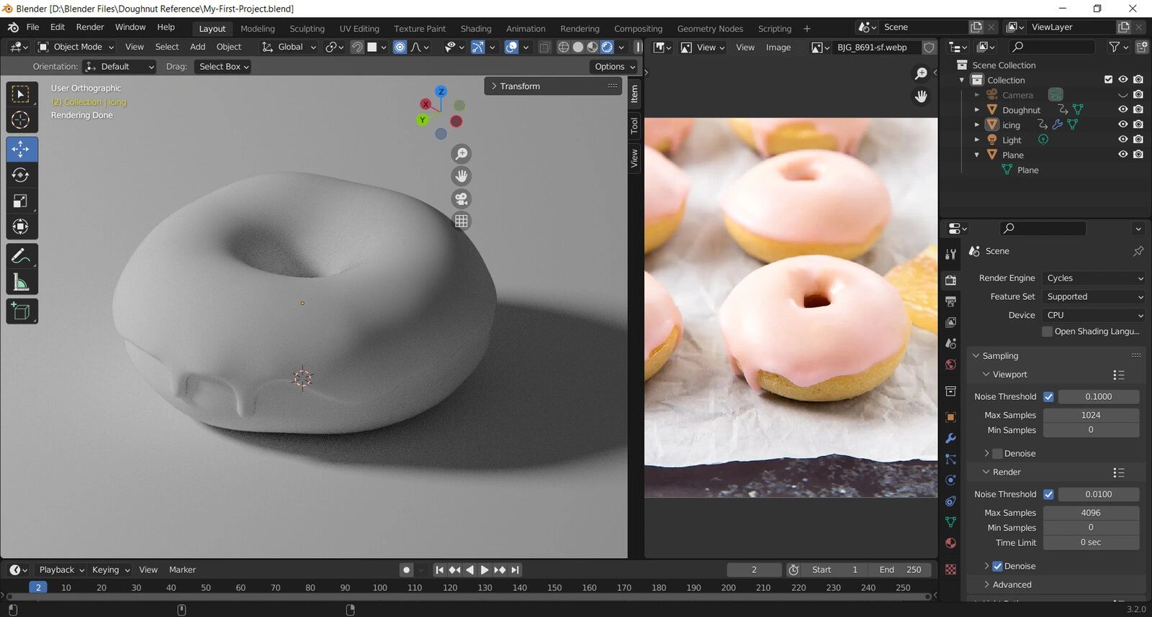Uncheck the Render Denoise checkbox
The height and width of the screenshot is (617, 1152).
click(998, 567)
